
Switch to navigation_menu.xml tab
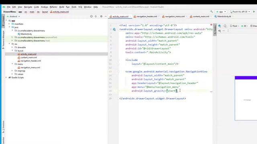(x=175, y=16)
